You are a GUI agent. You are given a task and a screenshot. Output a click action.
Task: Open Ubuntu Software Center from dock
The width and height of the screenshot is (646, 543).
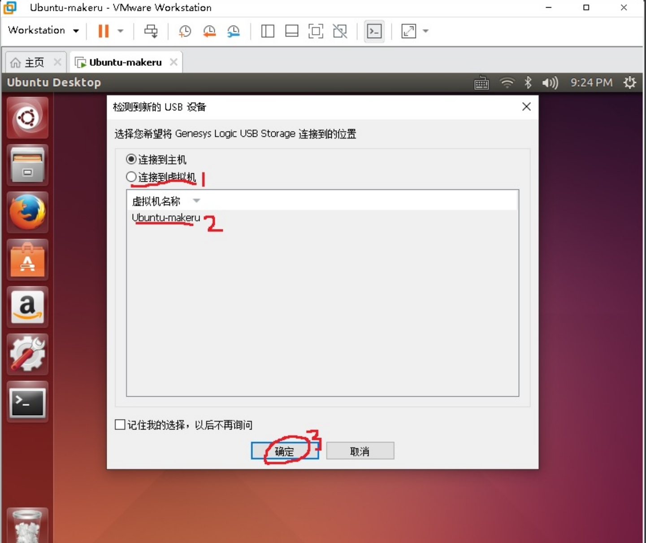(x=28, y=259)
